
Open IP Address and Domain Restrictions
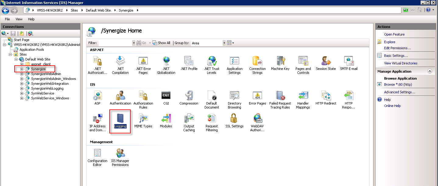click(x=97, y=122)
